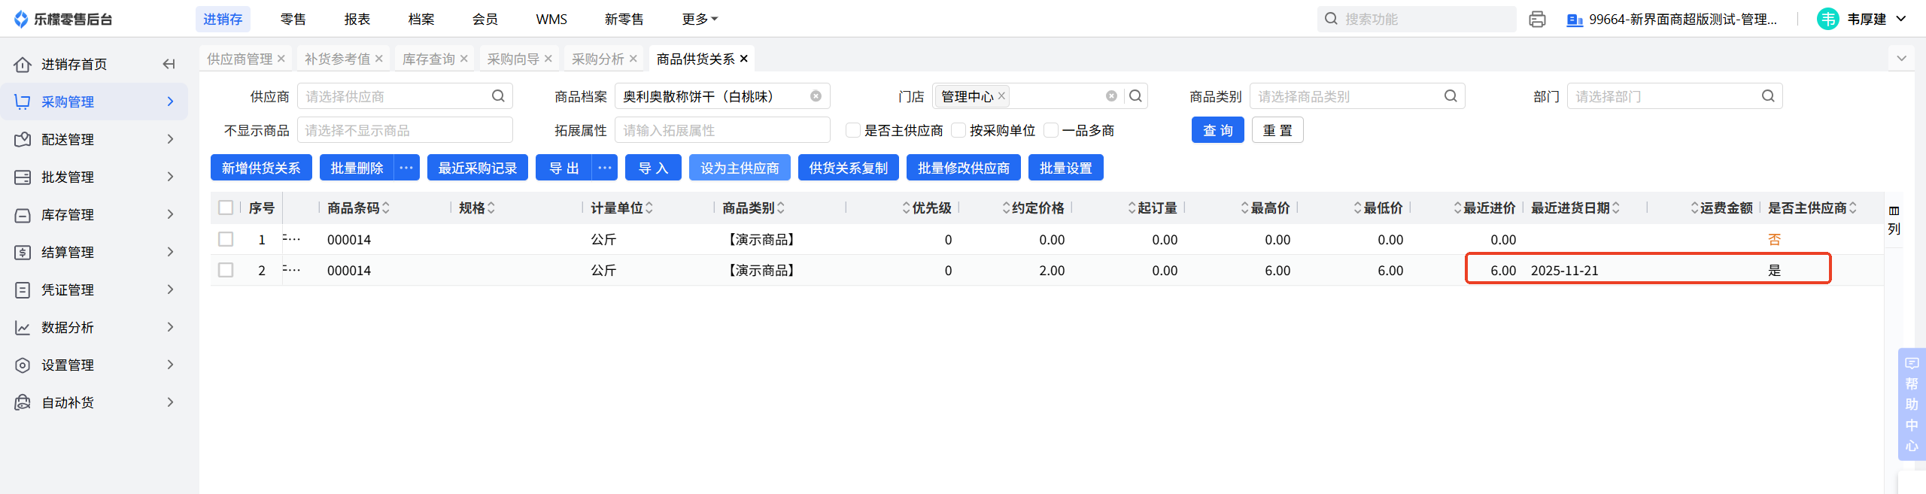This screenshot has width=1926, height=494.
Task: Remove the 管理中心 store tag
Action: tap(1001, 96)
